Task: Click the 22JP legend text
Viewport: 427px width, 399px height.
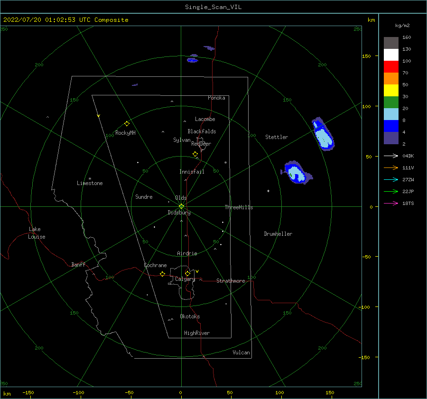Action: click(x=408, y=192)
